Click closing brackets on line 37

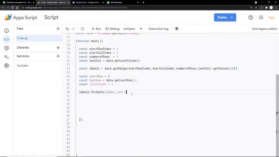[x=82, y=119]
